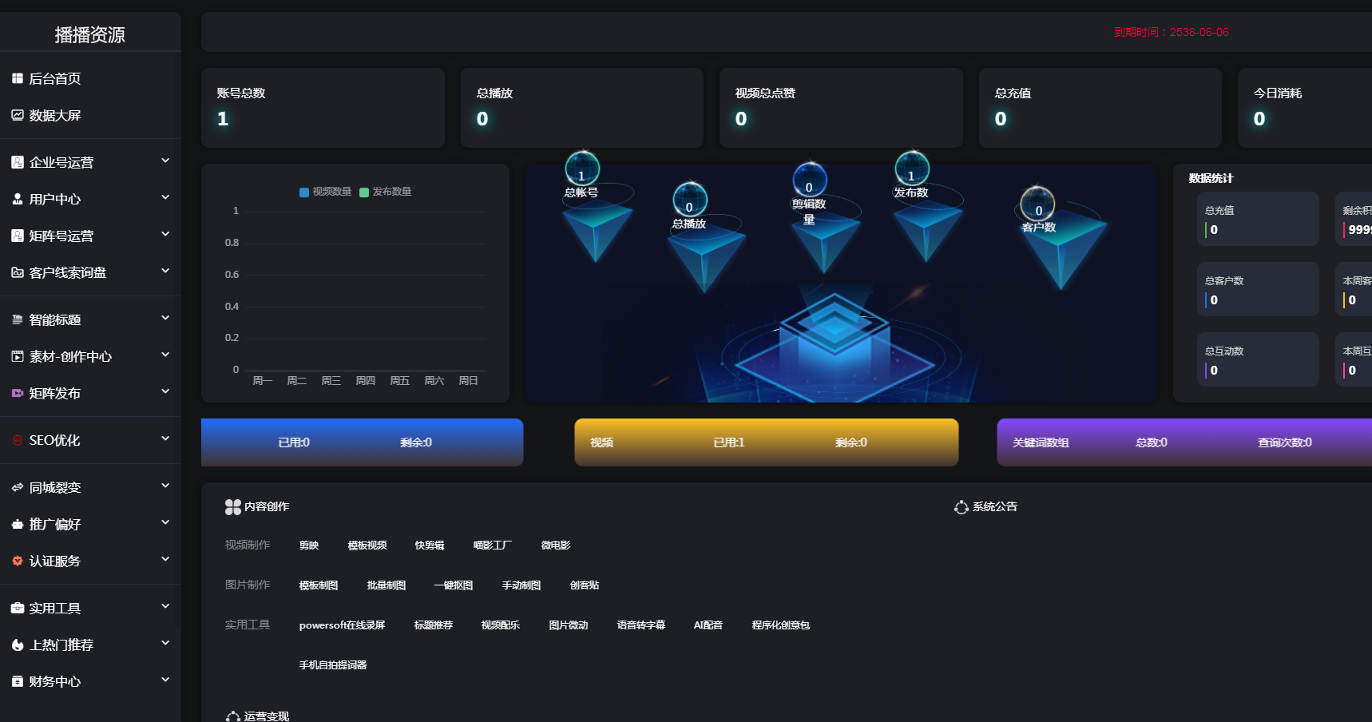Click the orange 认证服务 badge icon
This screenshot has height=722, width=1372.
18,561
